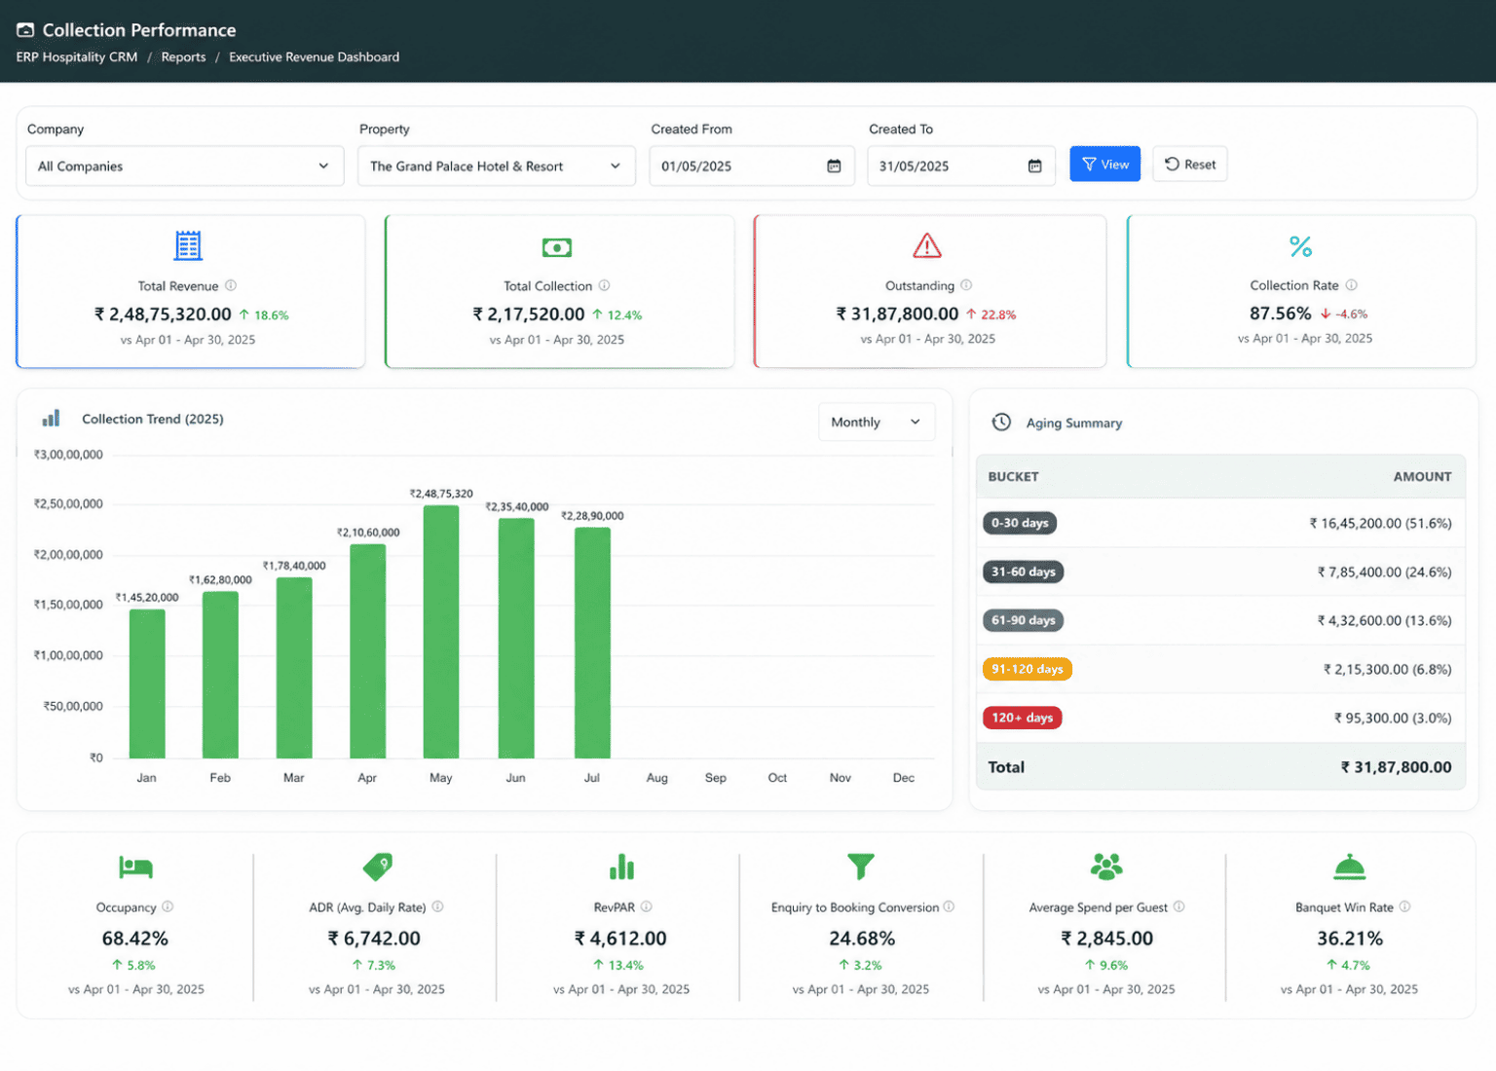Open the RevPAR info tooltip icon
Viewport: 1496px width, 1071px height.
tap(646, 906)
